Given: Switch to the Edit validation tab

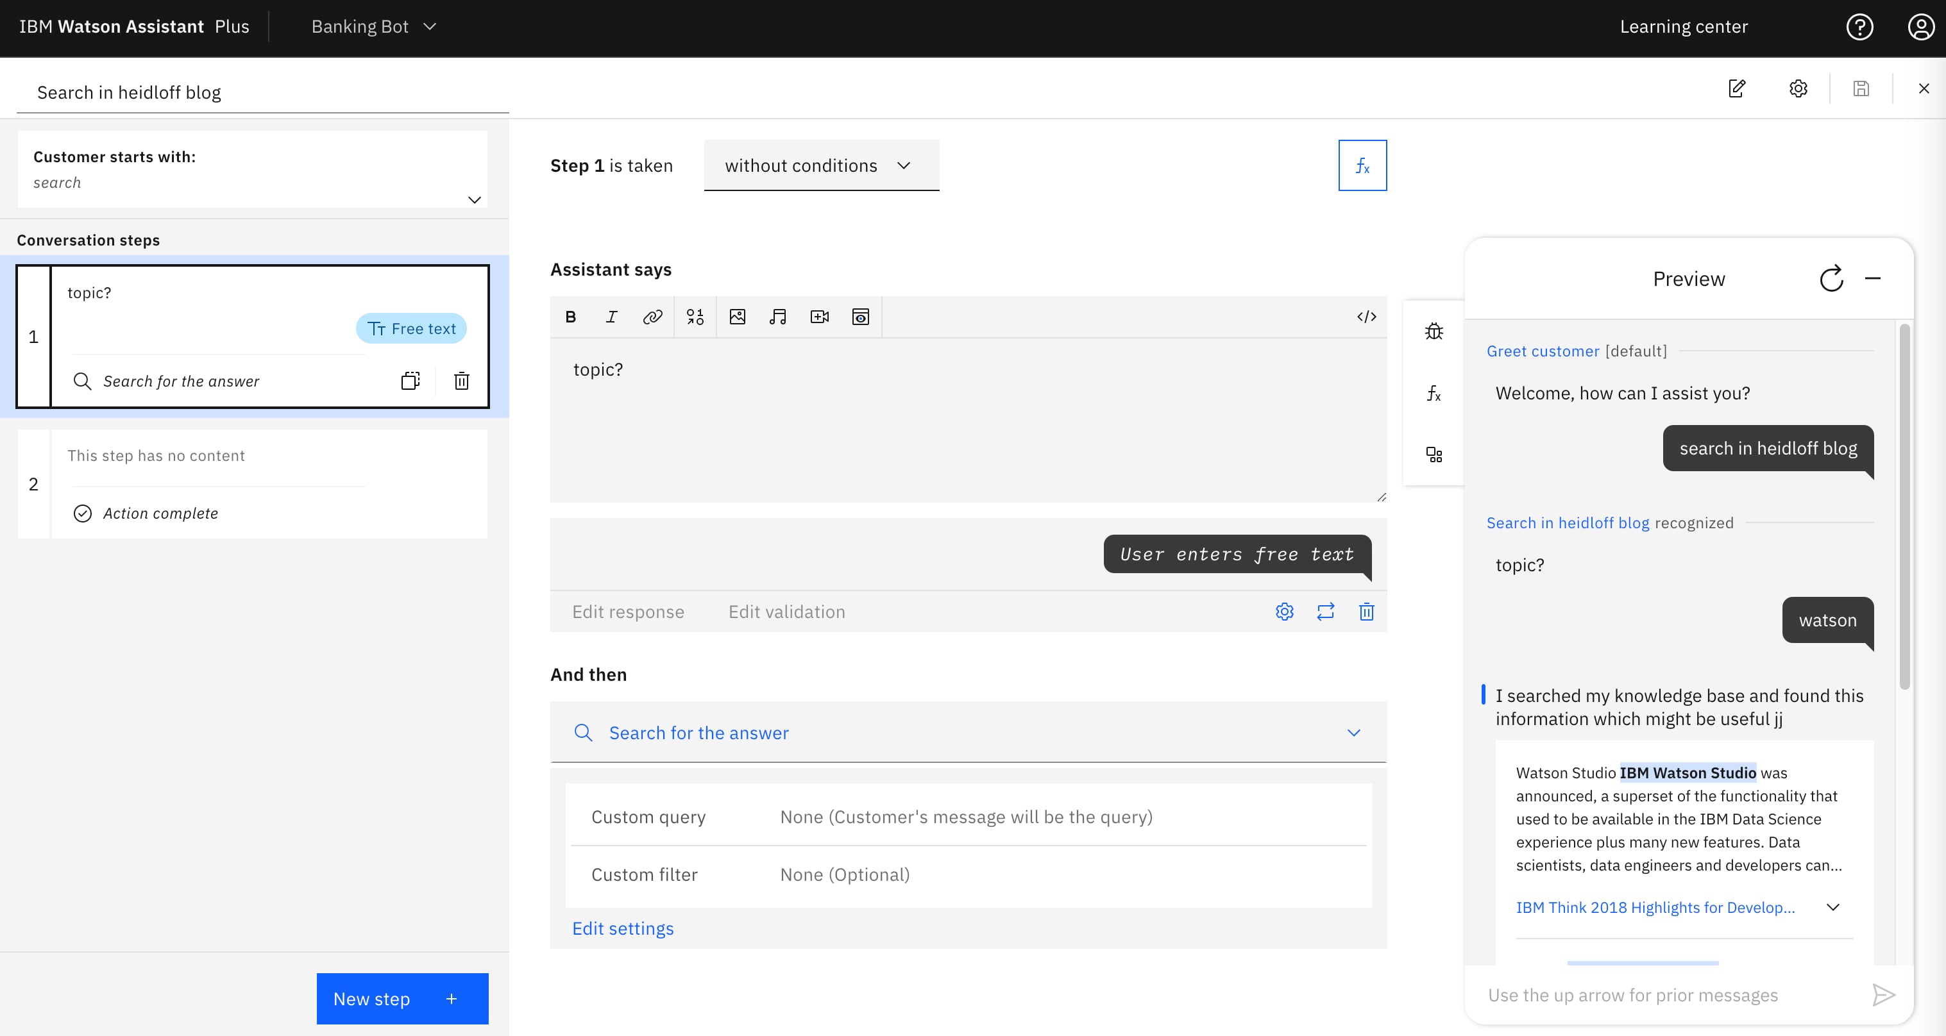Looking at the screenshot, I should pos(786,611).
